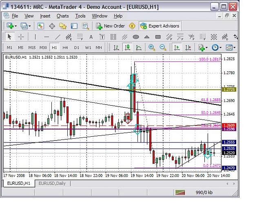Open the Strategy Tester magnifier icon

[x=85, y=26]
